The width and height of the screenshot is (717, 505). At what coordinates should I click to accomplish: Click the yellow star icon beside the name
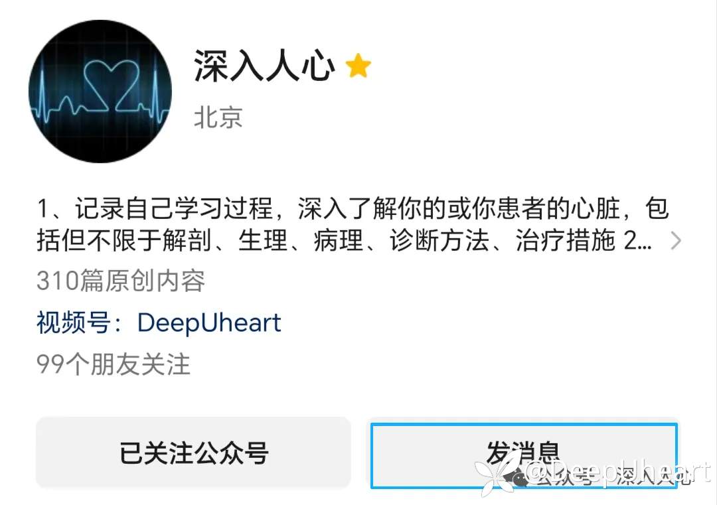coord(358,66)
